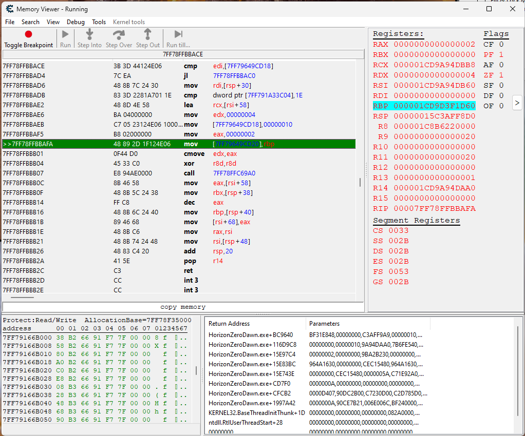The height and width of the screenshot is (436, 525).
Task: Click the Run till icon
Action: (x=178, y=34)
